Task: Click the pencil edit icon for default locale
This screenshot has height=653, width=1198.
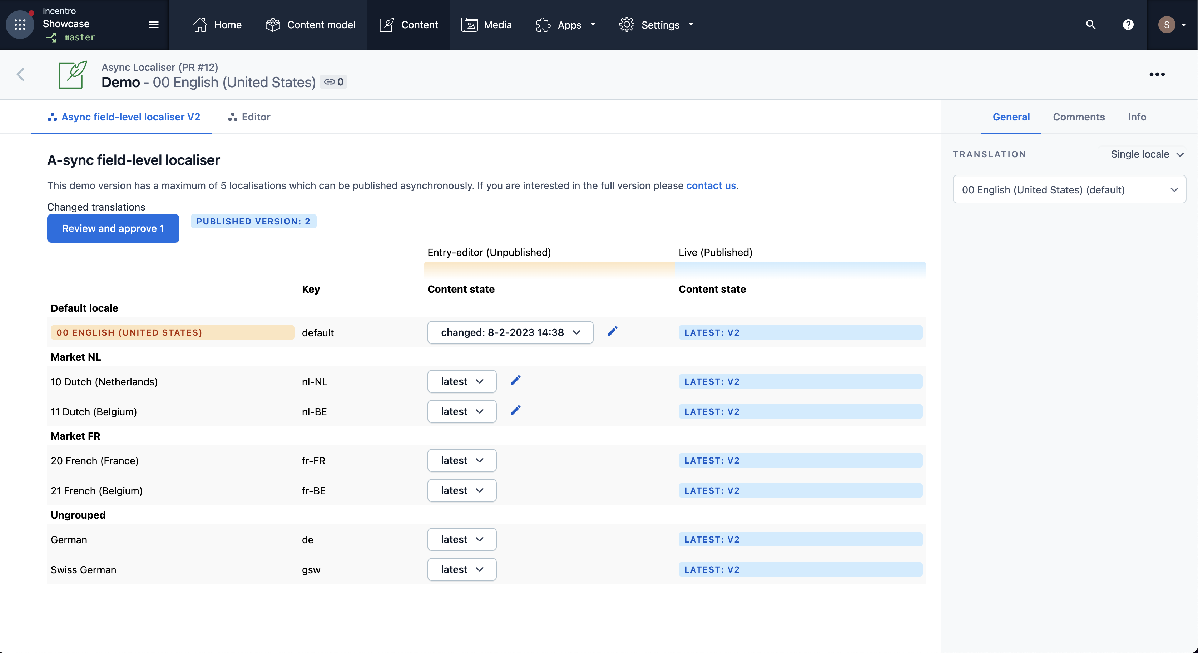Action: click(613, 331)
